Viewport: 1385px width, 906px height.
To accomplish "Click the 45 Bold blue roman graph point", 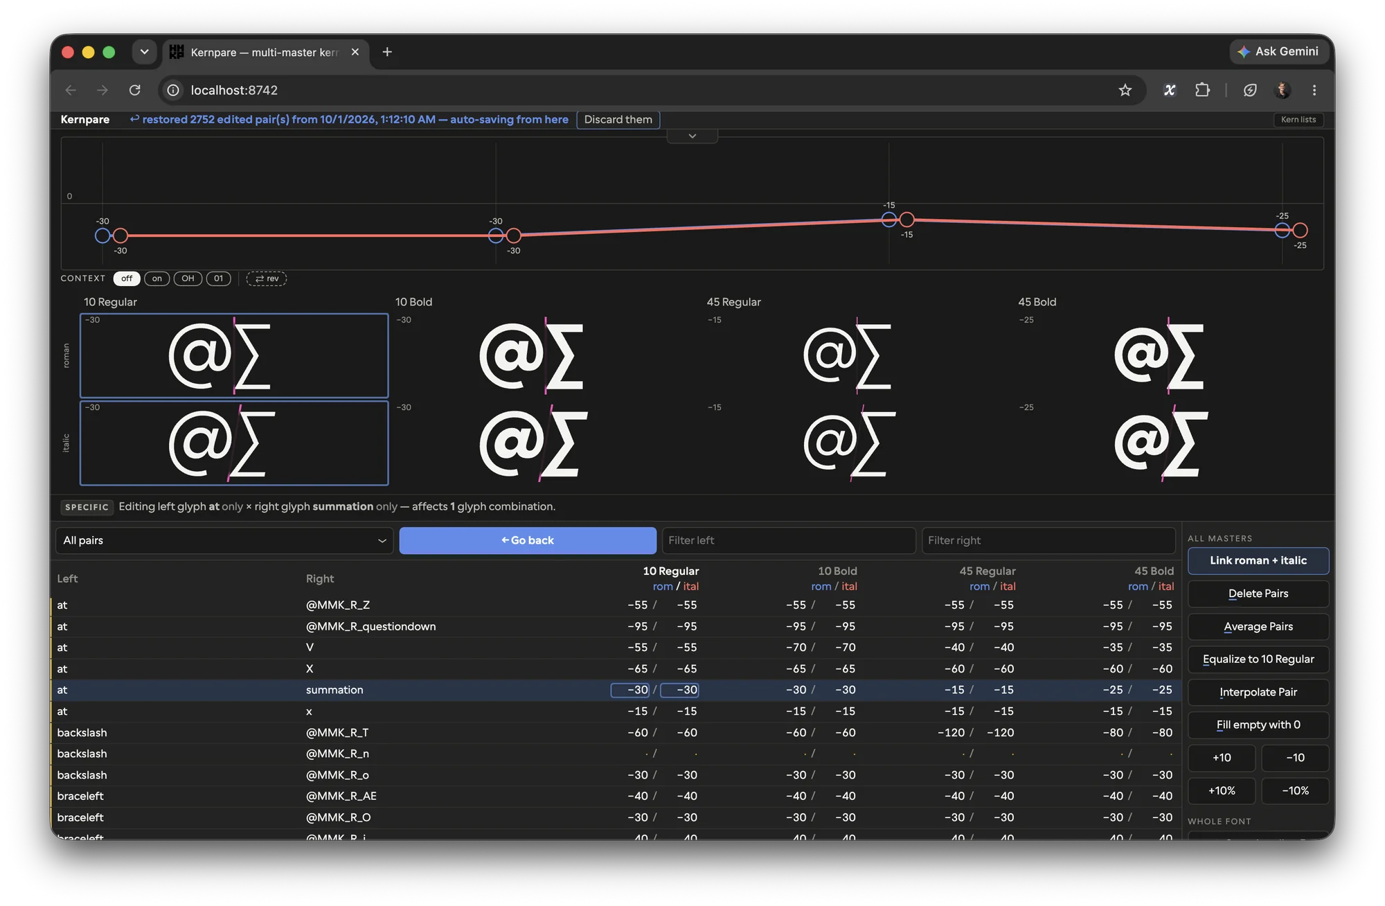I will 1282,230.
